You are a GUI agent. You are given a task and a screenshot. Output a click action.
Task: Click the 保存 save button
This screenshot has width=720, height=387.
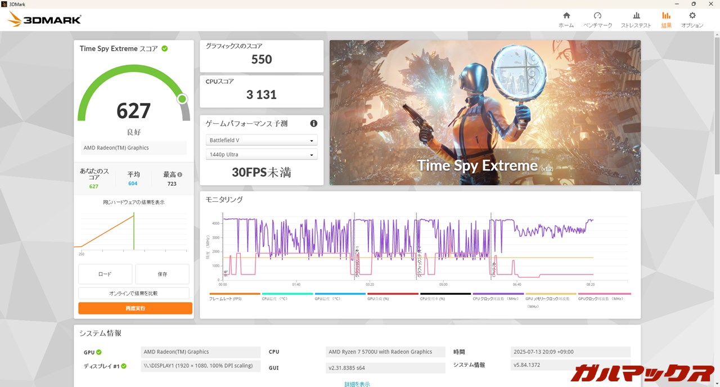162,274
